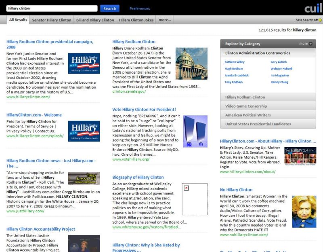
Task: Open www.hillaryclinton.com/splash/ URL
Action: click(x=35, y=136)
